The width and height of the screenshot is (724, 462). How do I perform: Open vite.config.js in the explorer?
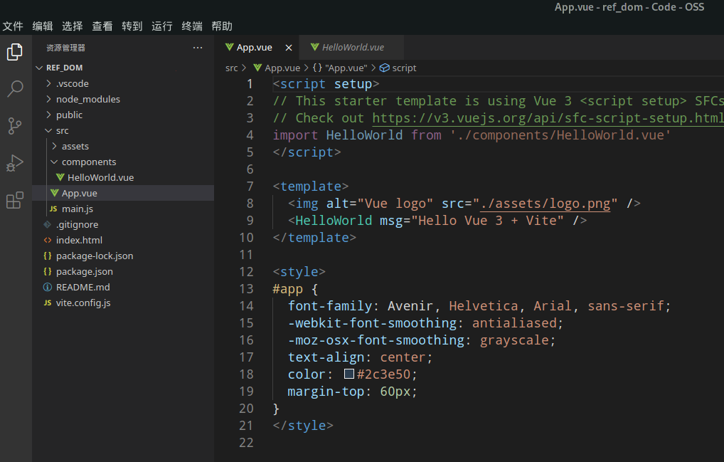coord(123,303)
